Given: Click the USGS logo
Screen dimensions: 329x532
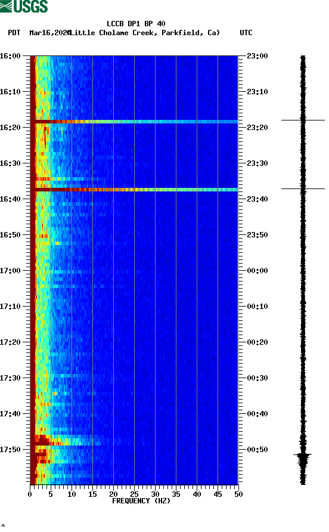Looking at the screenshot, I should (24, 6).
